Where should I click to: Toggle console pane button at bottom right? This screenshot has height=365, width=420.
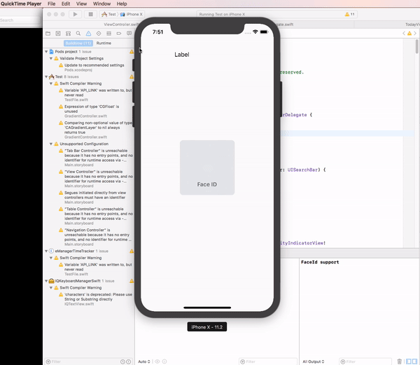pos(414,361)
